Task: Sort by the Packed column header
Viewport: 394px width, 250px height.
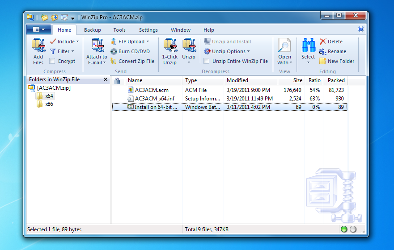Action: (x=335, y=80)
